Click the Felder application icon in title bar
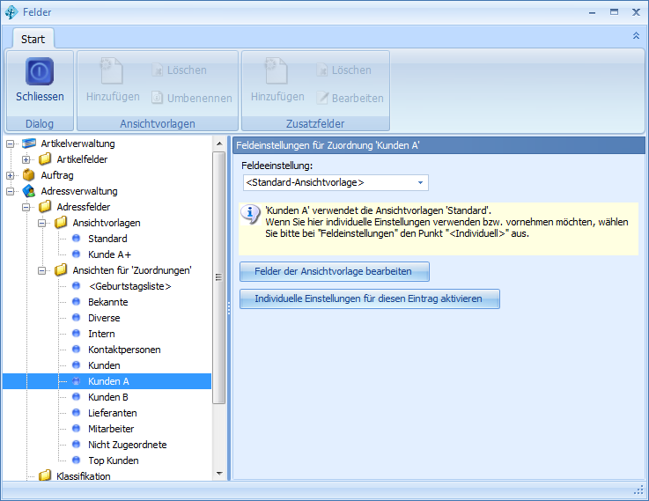The height and width of the screenshot is (501, 649). tap(11, 12)
